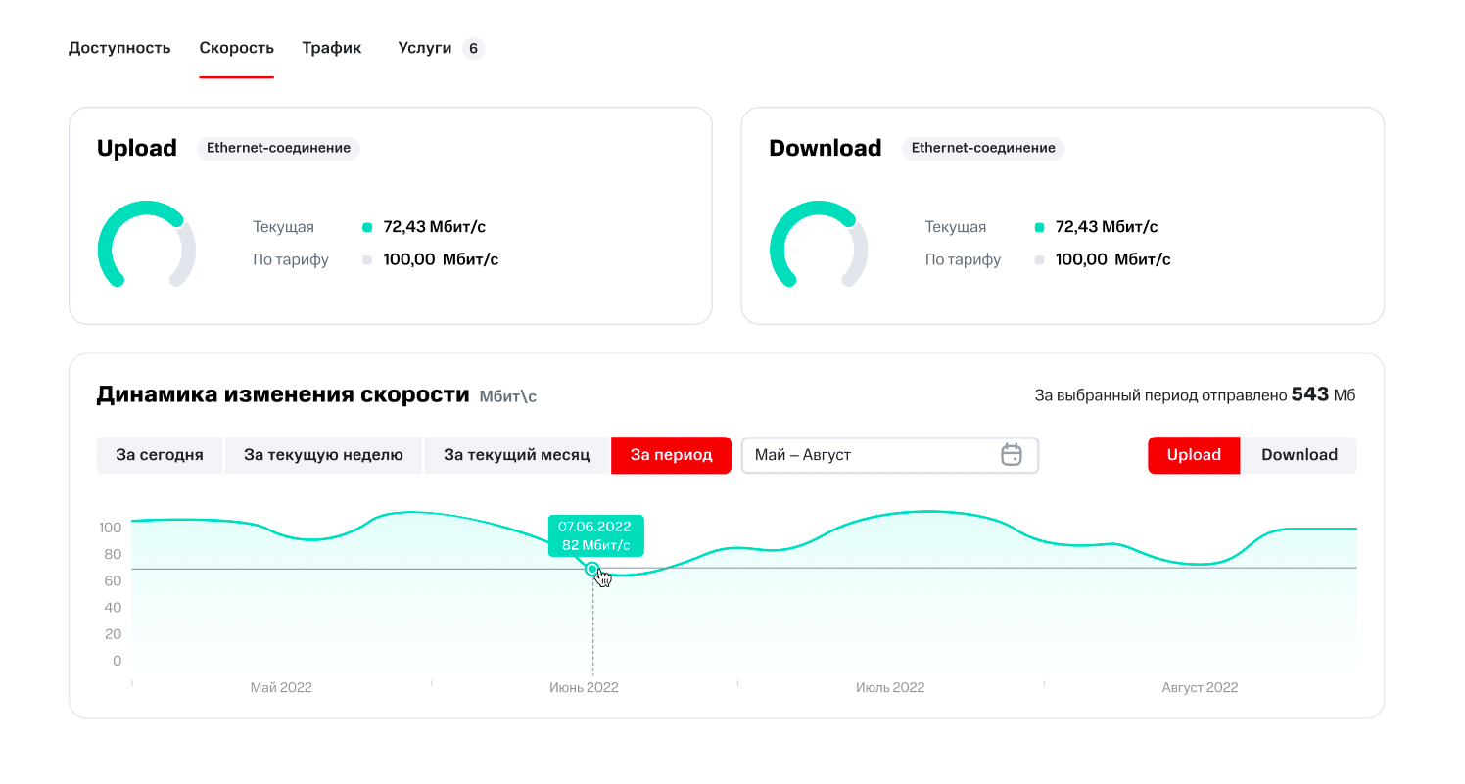Click Август 2022 axis label
The width and height of the screenshot is (1465, 784).
pos(1200,688)
